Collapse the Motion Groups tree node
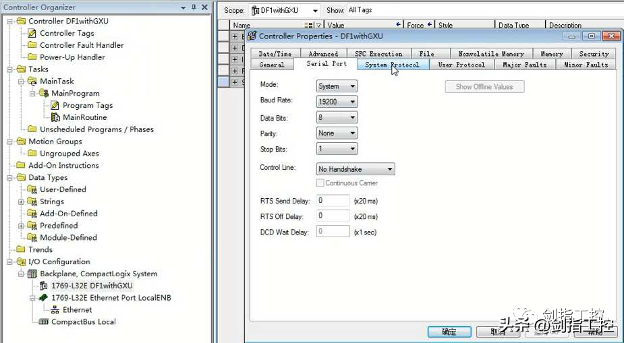The width and height of the screenshot is (624, 343). 9,142
